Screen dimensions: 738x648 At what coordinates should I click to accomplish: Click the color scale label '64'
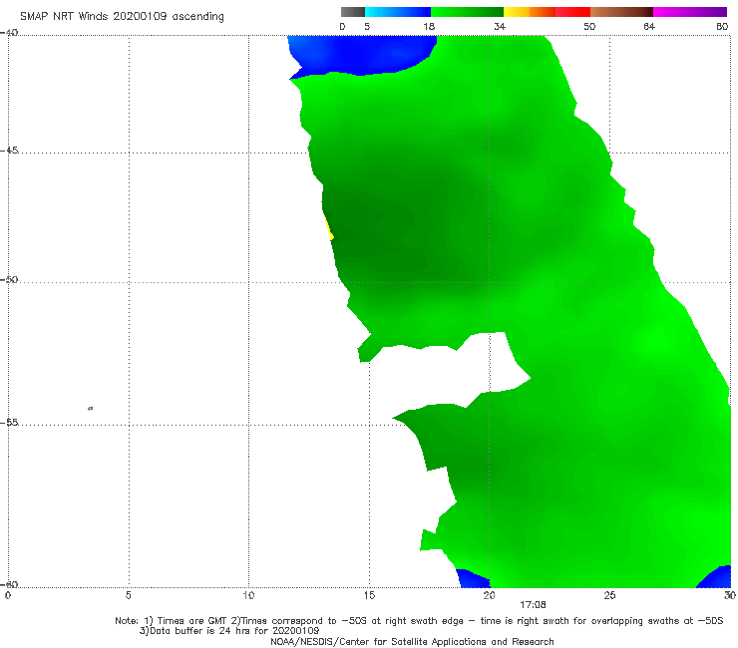(649, 26)
